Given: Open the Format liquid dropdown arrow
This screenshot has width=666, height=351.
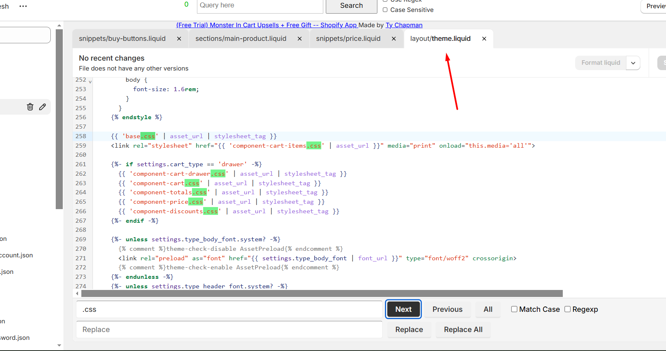Looking at the screenshot, I should click(633, 63).
